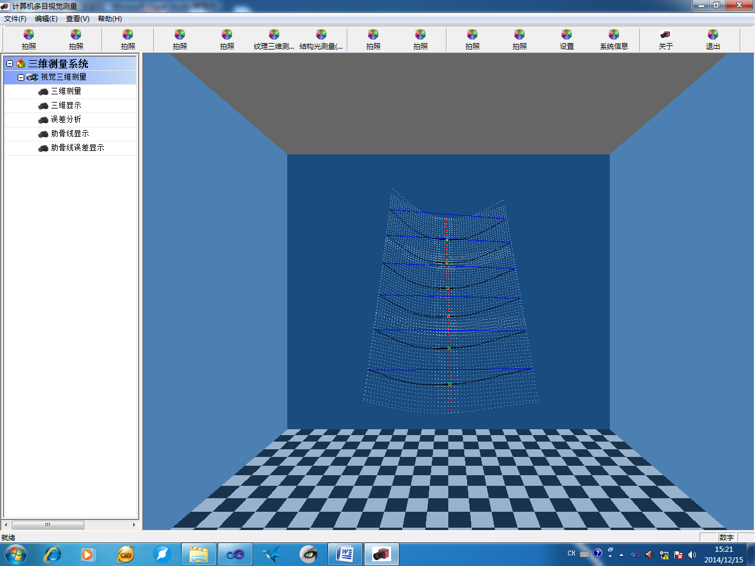The width and height of the screenshot is (755, 566).
Task: Open the 结构光测量 toolbar tool
Action: 321,35
